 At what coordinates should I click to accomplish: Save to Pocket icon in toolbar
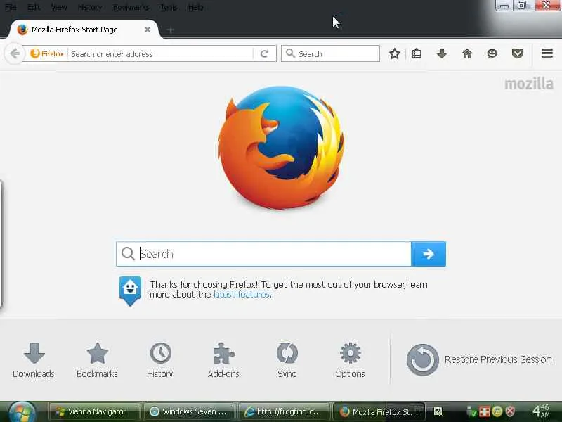(517, 54)
